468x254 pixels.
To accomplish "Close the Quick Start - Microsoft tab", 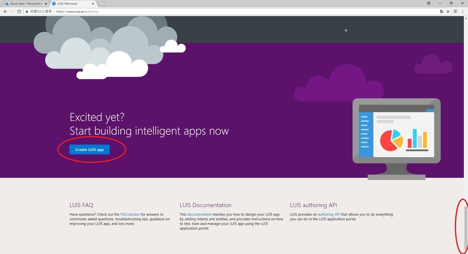I will click(x=46, y=4).
